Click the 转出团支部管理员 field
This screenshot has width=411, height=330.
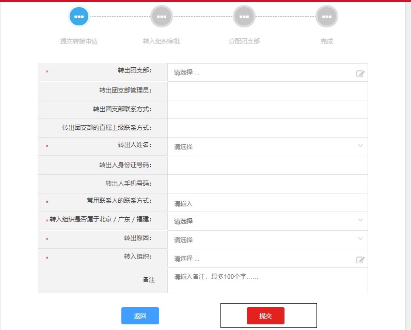267,91
